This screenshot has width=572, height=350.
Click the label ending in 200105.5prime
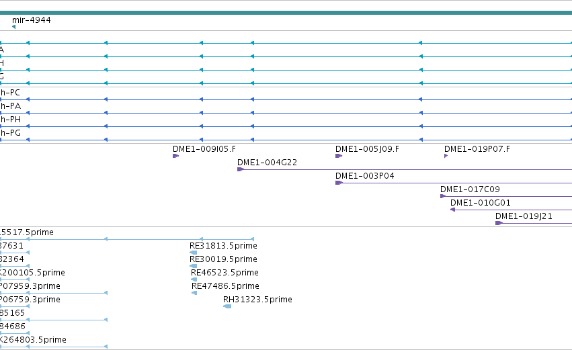[x=32, y=273]
